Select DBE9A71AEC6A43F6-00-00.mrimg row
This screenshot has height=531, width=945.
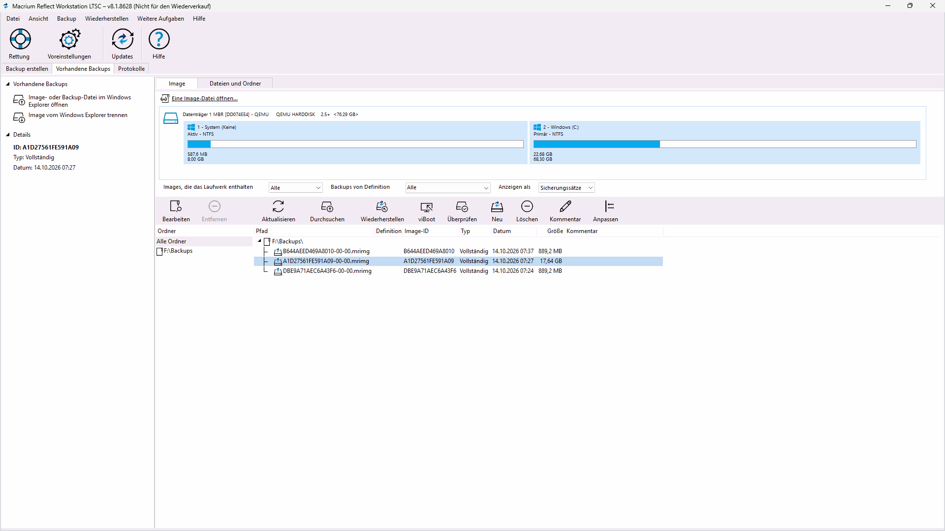(x=458, y=271)
